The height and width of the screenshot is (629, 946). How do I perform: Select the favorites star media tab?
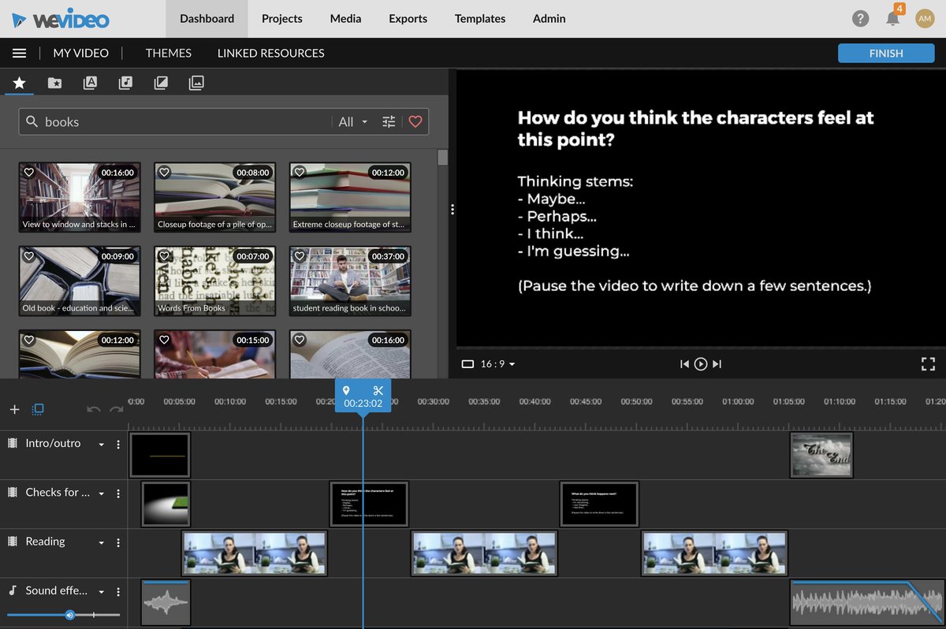pos(19,82)
